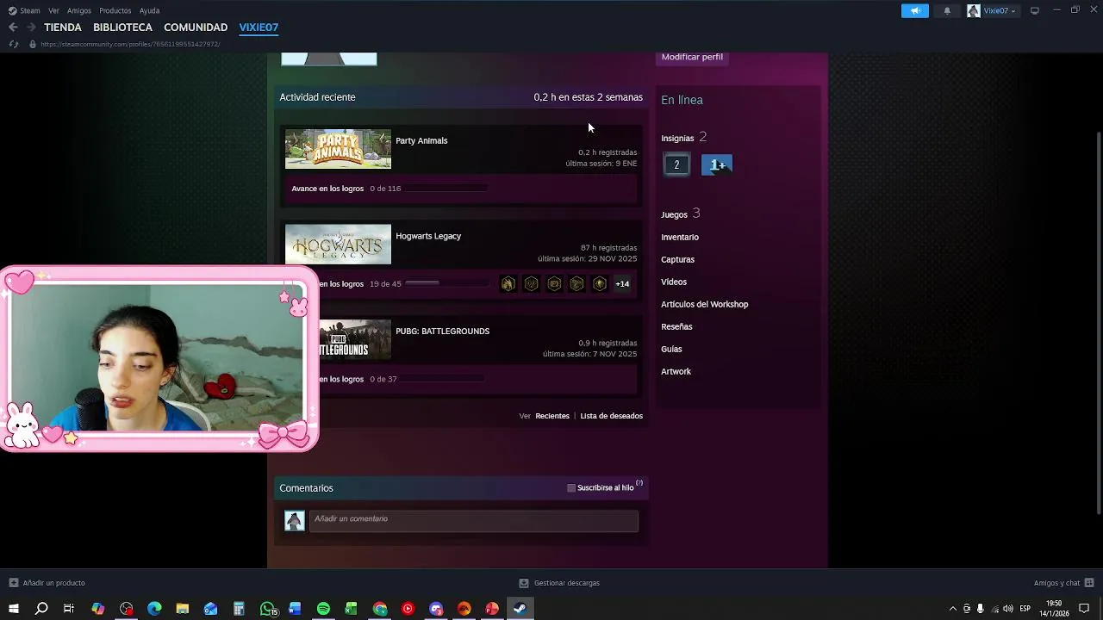Show the +14 more achievements
The height and width of the screenshot is (620, 1103).
tap(622, 283)
